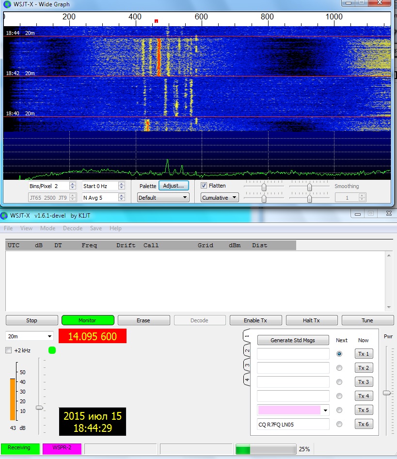The height and width of the screenshot is (459, 397).
Task: Toggle the +2 kHz checkbox
Action: (x=9, y=350)
